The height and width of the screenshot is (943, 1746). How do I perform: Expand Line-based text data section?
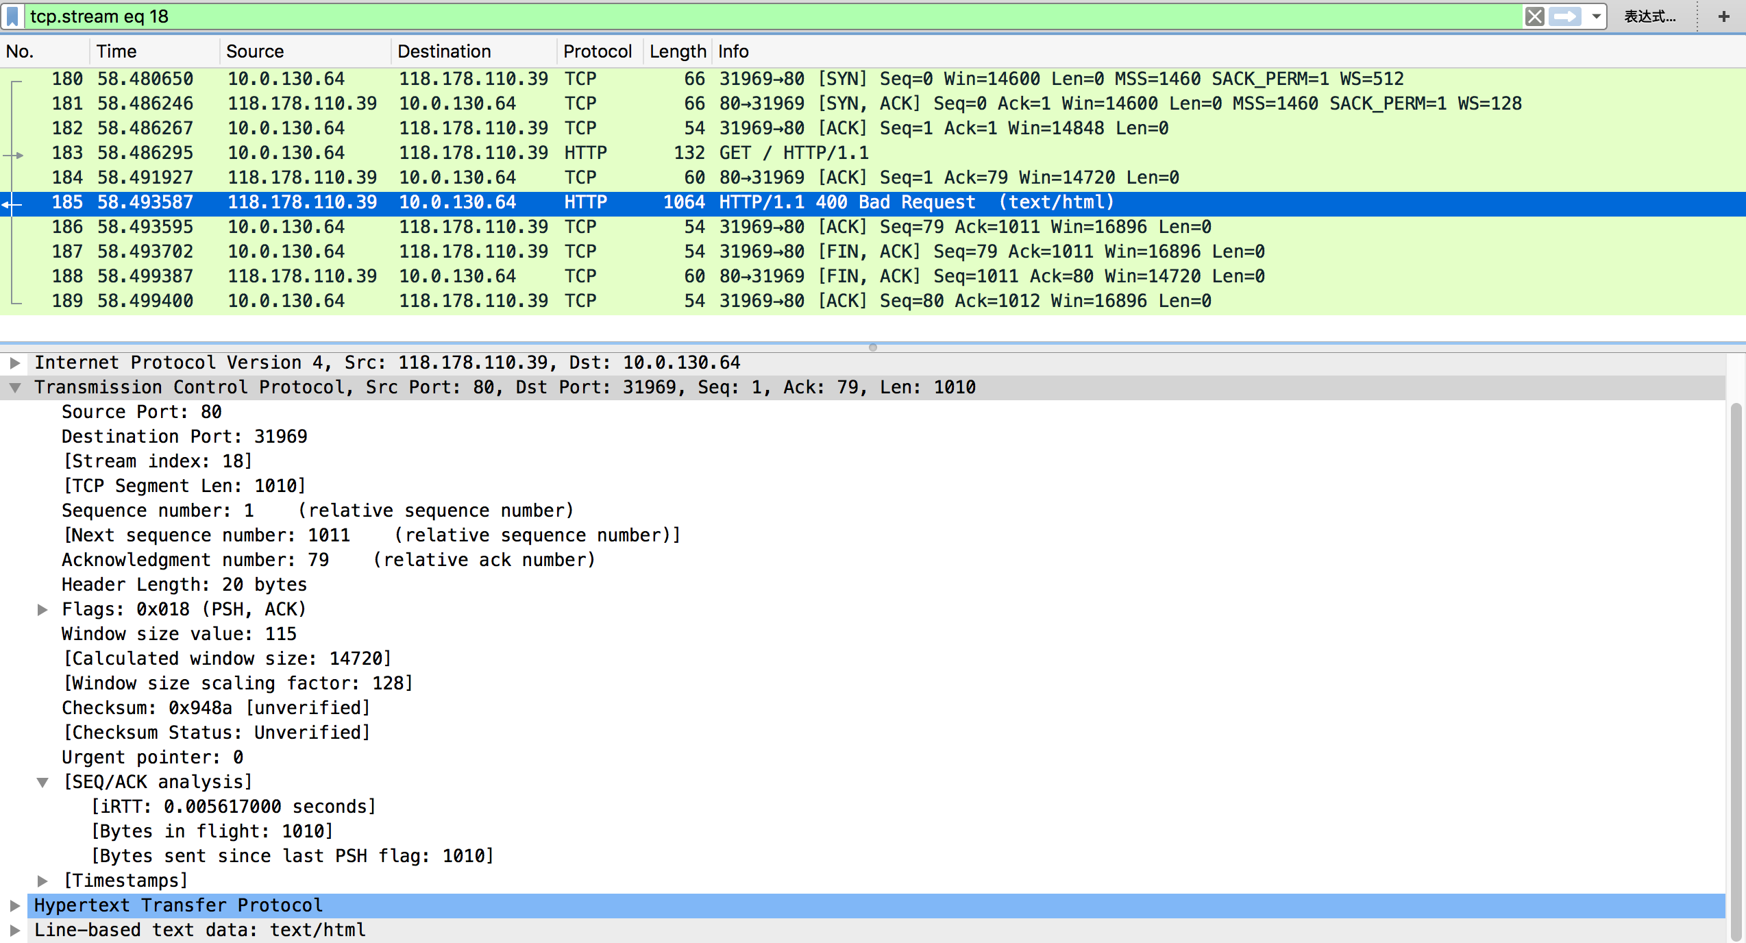15,930
